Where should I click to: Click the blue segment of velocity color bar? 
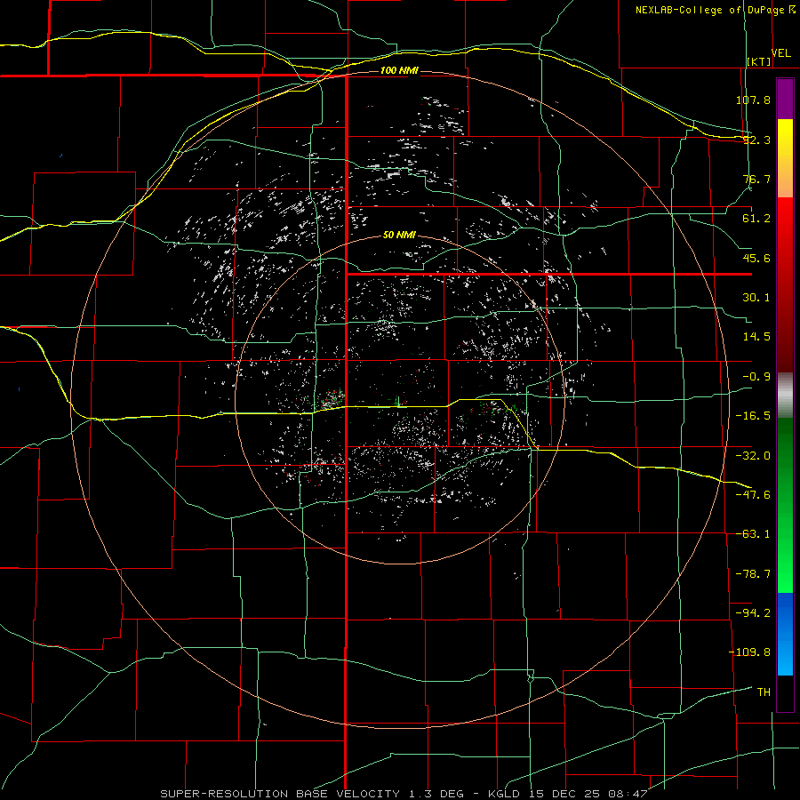click(785, 634)
